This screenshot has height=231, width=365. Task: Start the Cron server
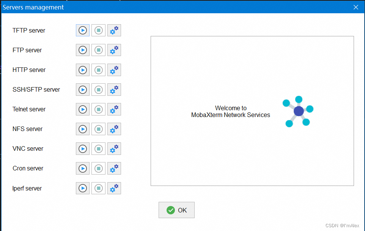coord(83,168)
